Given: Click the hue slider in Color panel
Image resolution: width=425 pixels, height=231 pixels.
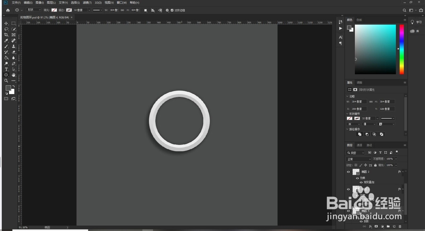Looking at the screenshot, I should [x=402, y=49].
